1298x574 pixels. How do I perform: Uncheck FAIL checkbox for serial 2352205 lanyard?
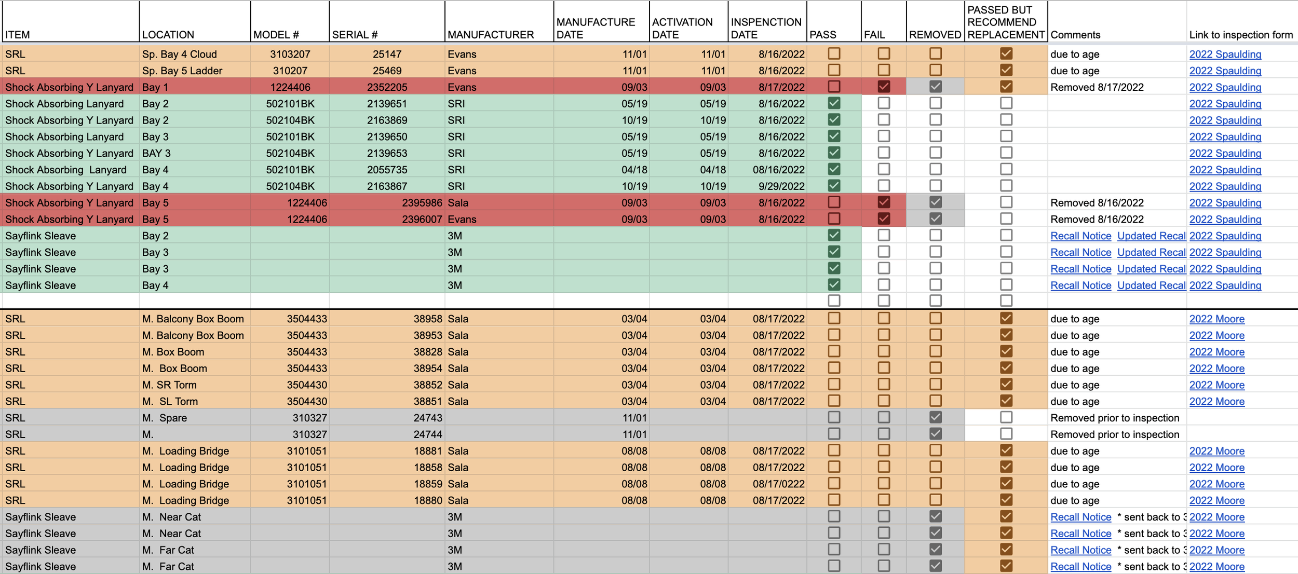884,87
